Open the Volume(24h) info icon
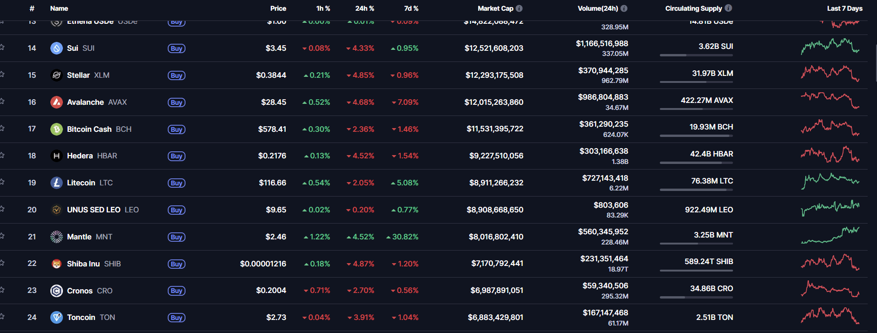This screenshot has height=333, width=877. (x=624, y=8)
